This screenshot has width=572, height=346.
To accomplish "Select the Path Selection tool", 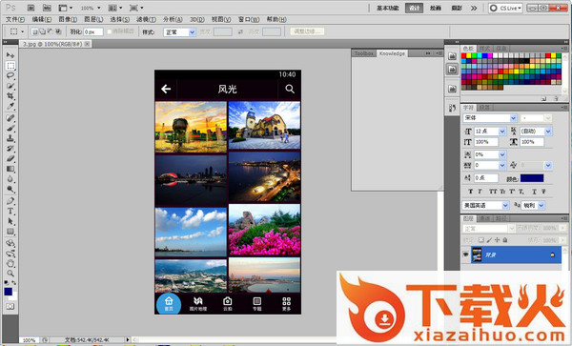I will (10, 221).
